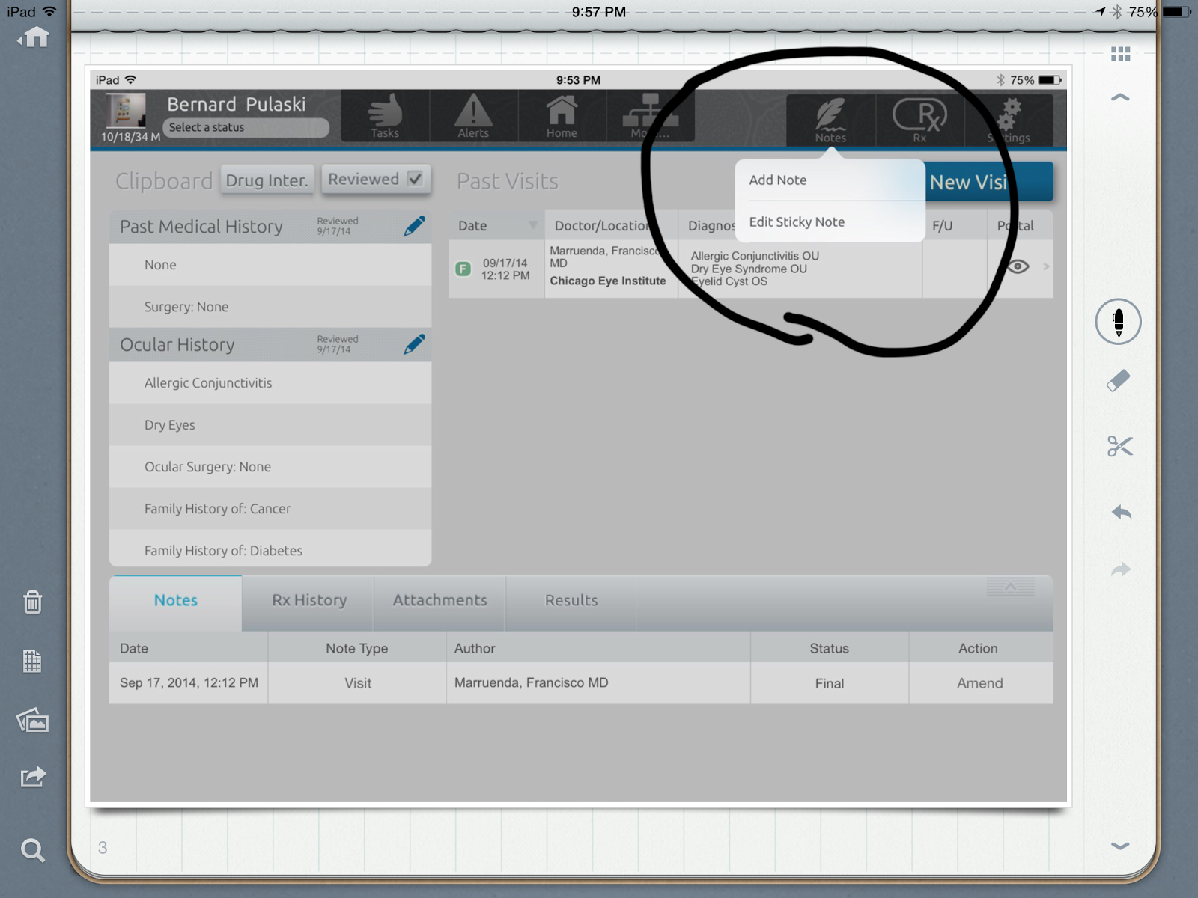
Task: Sort visits by the Date column arrow
Action: 533,225
